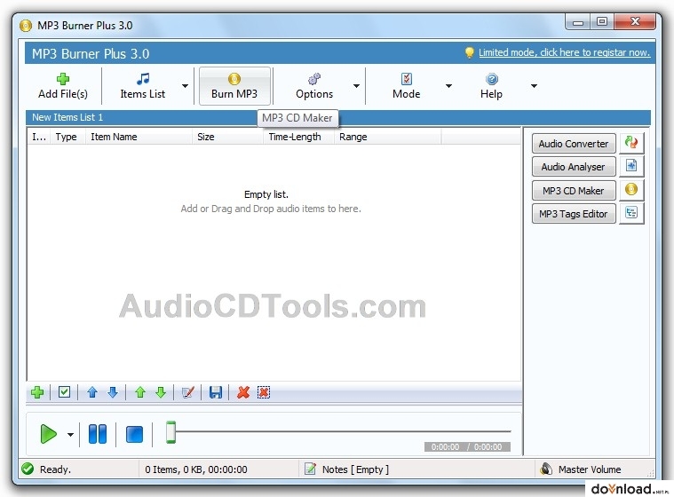Click the boxed red X remove all icon
Viewport: 674px width, 497px height.
[264, 392]
